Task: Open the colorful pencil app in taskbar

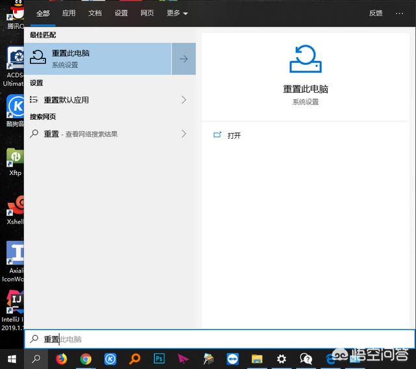Action: click(x=209, y=359)
